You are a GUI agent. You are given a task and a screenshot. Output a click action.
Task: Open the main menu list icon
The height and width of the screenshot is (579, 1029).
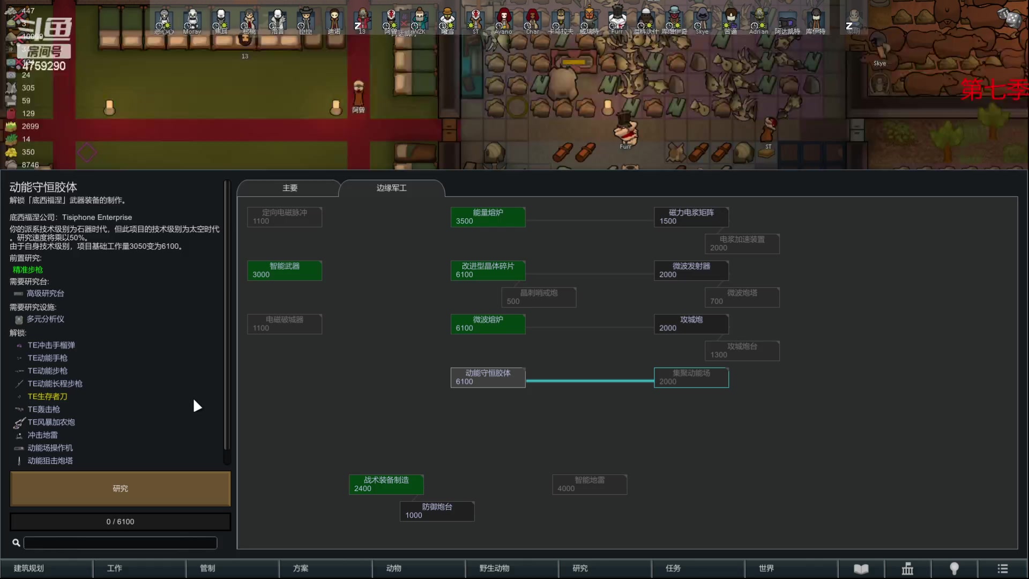click(1002, 568)
